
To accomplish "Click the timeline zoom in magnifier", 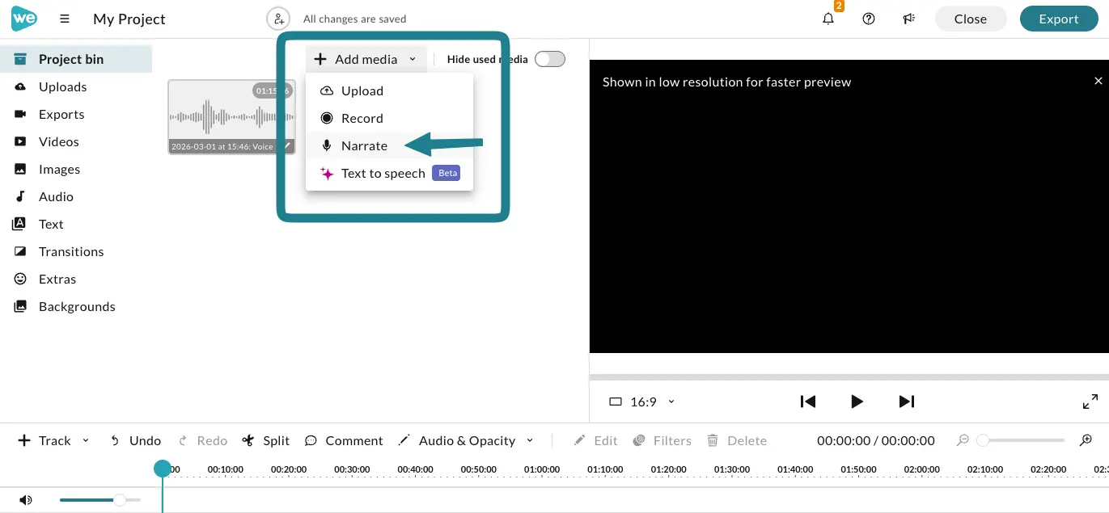I will [x=1086, y=440].
